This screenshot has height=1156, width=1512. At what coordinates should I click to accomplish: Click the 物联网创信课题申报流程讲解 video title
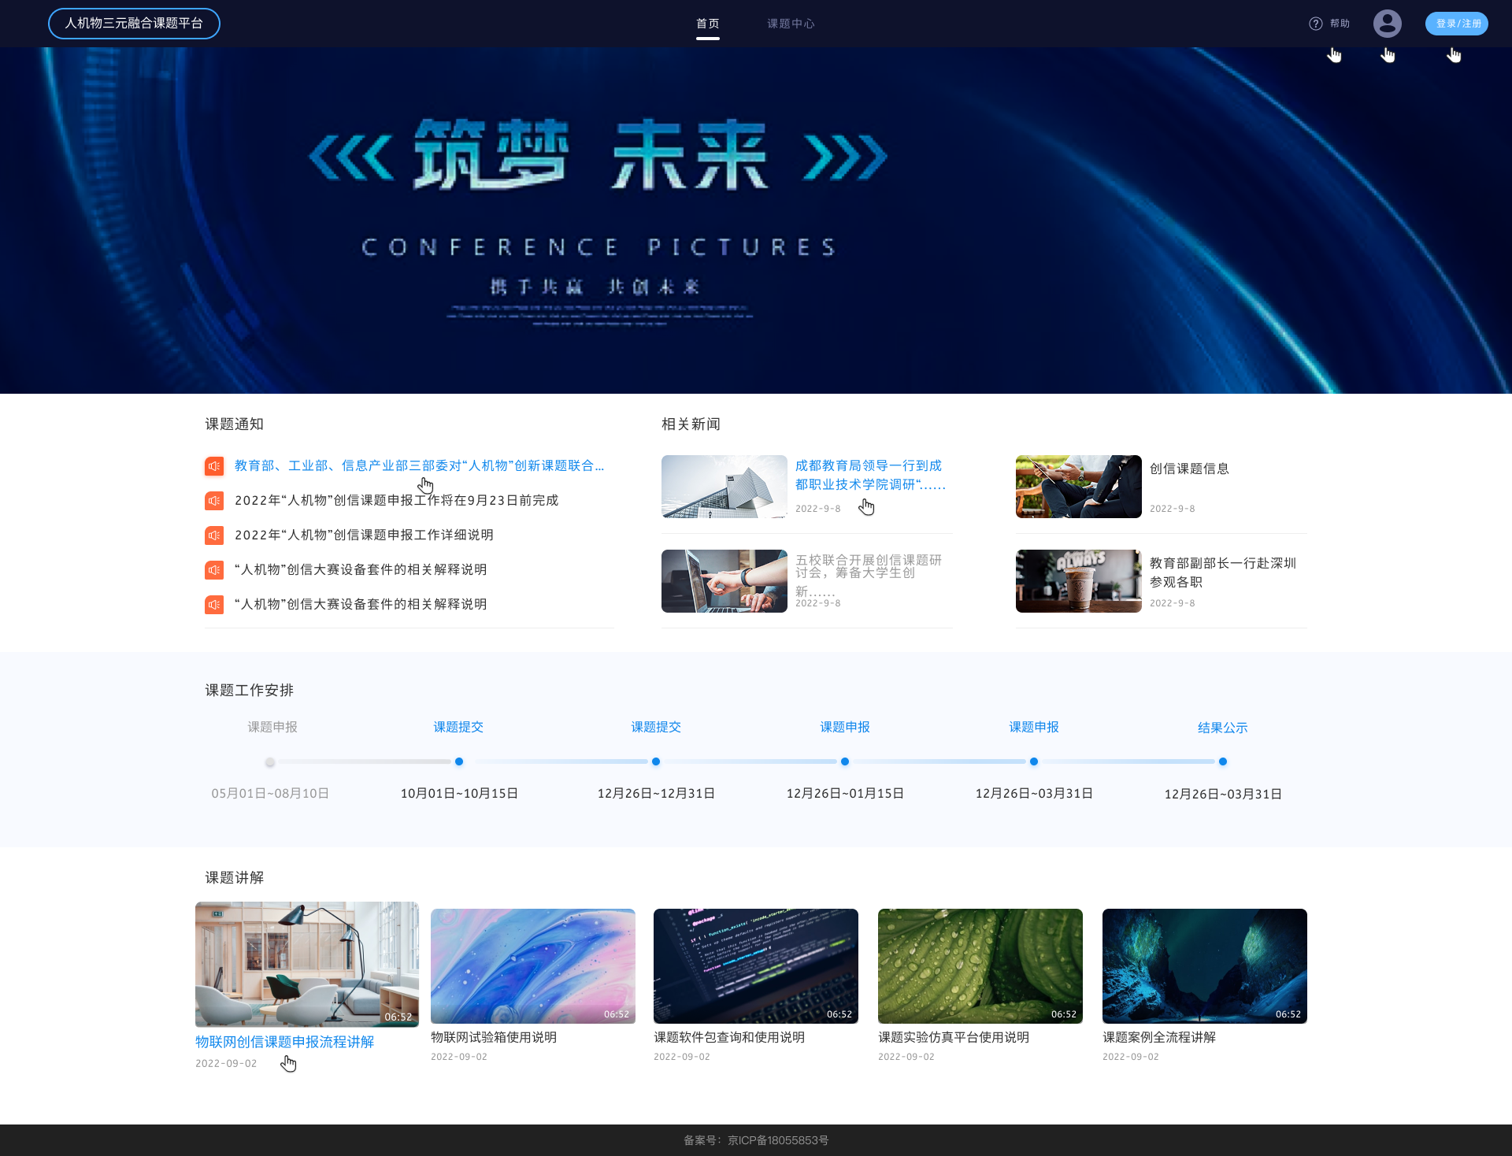(284, 1042)
